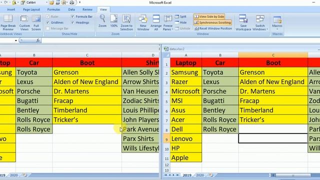Screen dimensions: 320x180
Task: Open Custom Views dialog
Action: 24,23
